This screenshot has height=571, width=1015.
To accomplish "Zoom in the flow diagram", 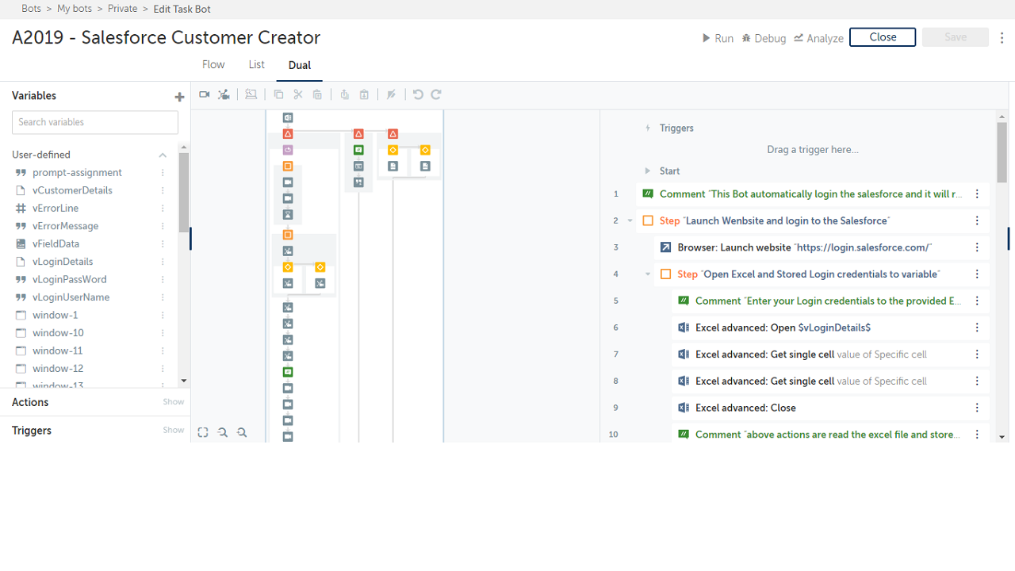I will 242,432.
